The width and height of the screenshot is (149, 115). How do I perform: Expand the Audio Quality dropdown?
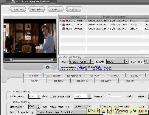click(38, 96)
